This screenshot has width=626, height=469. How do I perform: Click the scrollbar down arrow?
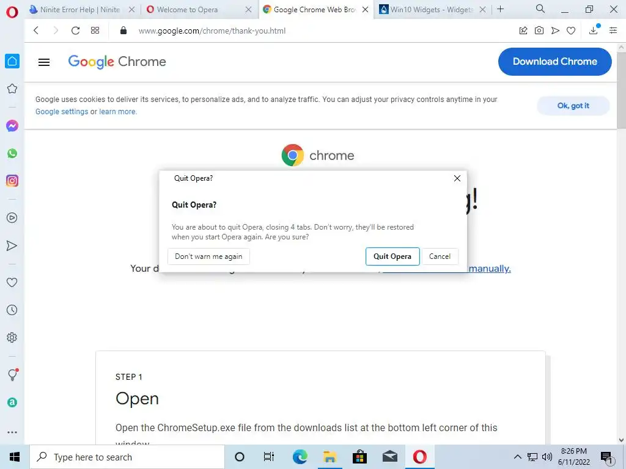tap(621, 440)
